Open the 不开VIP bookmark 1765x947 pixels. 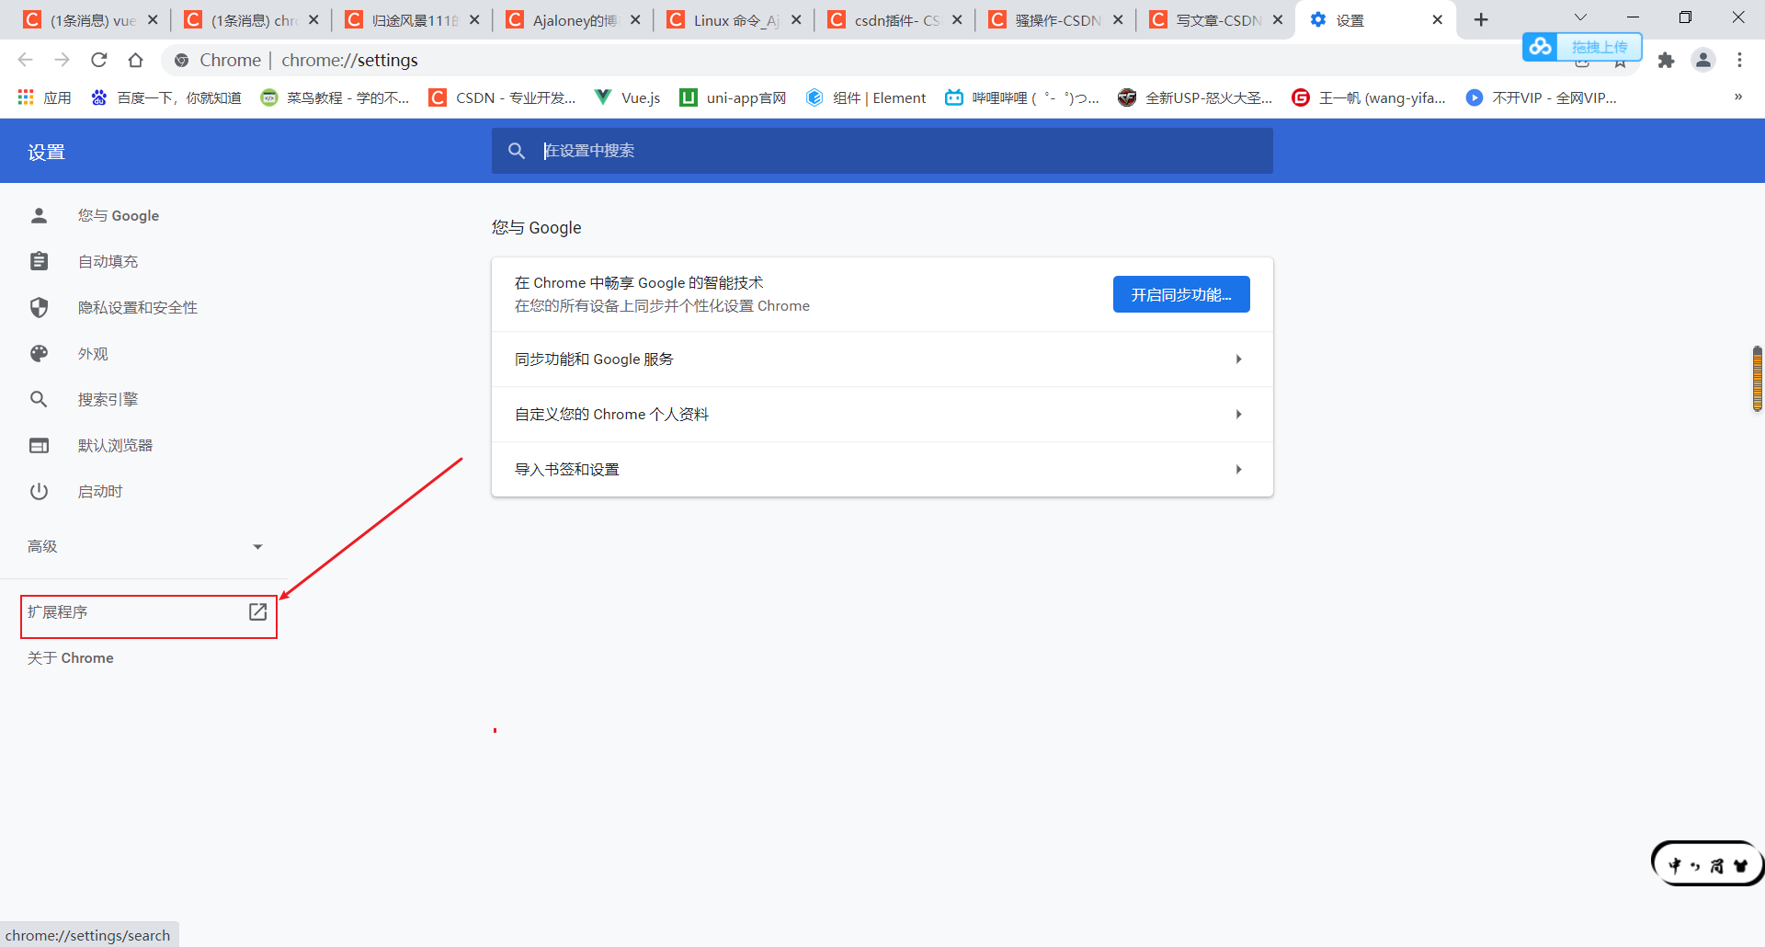(x=1541, y=97)
